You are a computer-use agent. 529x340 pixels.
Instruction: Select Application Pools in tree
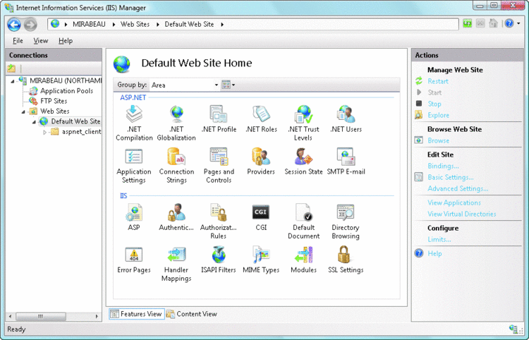click(x=66, y=91)
